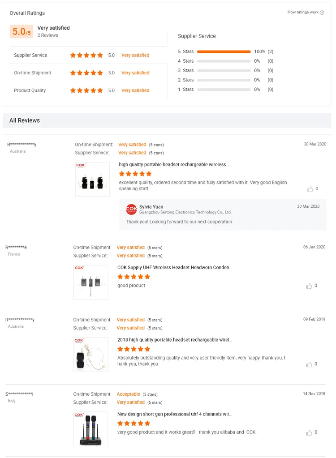Open the dual handheld microphone product thumbnail
The image size is (336, 458).
[91, 429]
